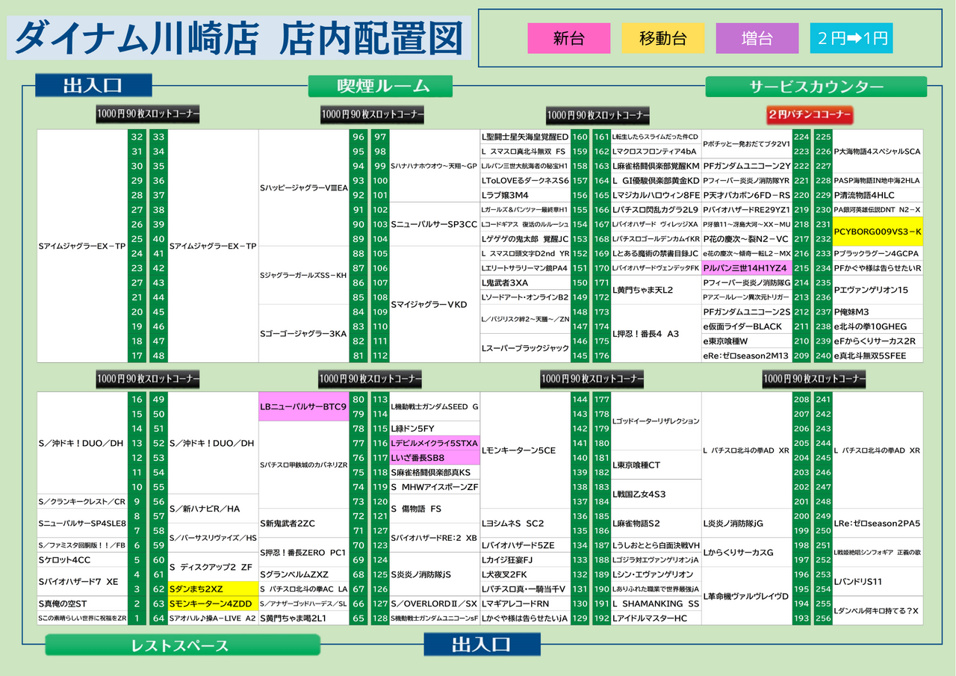Click the purple 増台 legend swatch
Image resolution: width=956 pixels, height=676 pixels.
(x=757, y=39)
